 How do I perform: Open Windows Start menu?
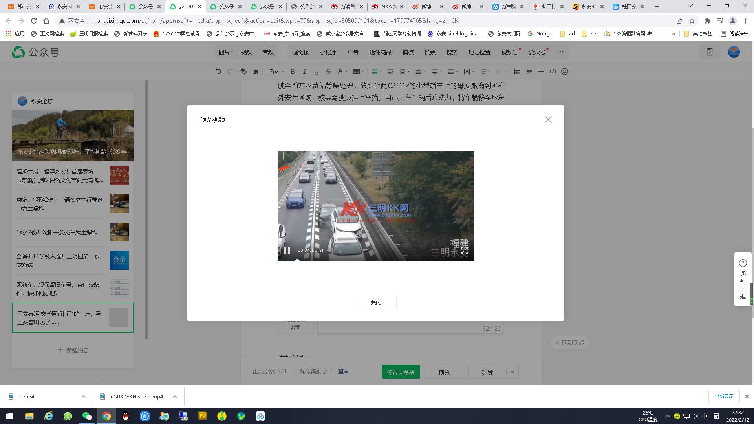point(9,416)
